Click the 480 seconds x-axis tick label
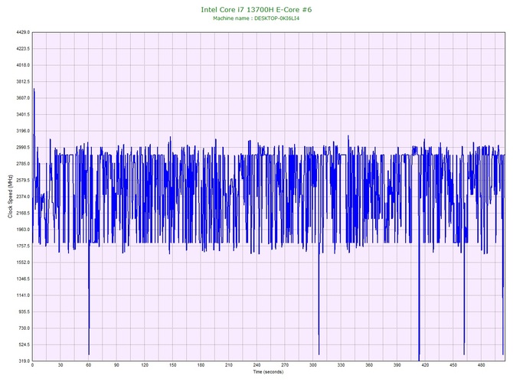Image resolution: width=513 pixels, height=385 pixels. click(482, 365)
